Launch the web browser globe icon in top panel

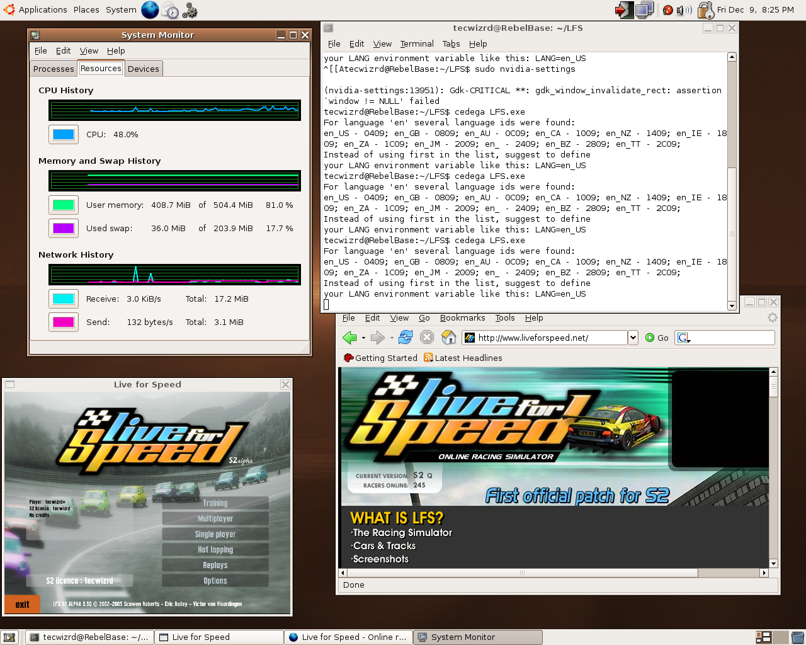click(150, 9)
